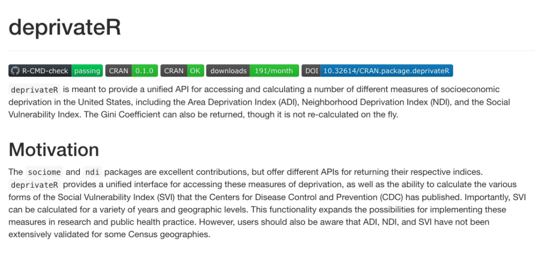Click the GitHub octocat icon in R-CMD-check badge
Viewport: 546px width, 259px height.
point(14,71)
